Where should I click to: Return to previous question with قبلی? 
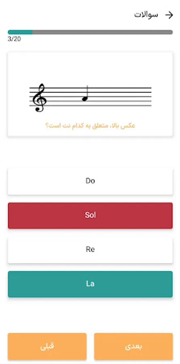(x=47, y=346)
